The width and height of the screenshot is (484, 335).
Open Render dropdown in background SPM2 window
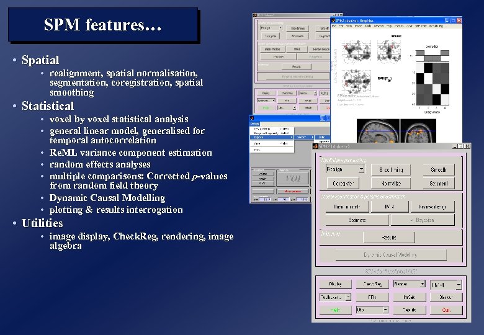click(308, 93)
